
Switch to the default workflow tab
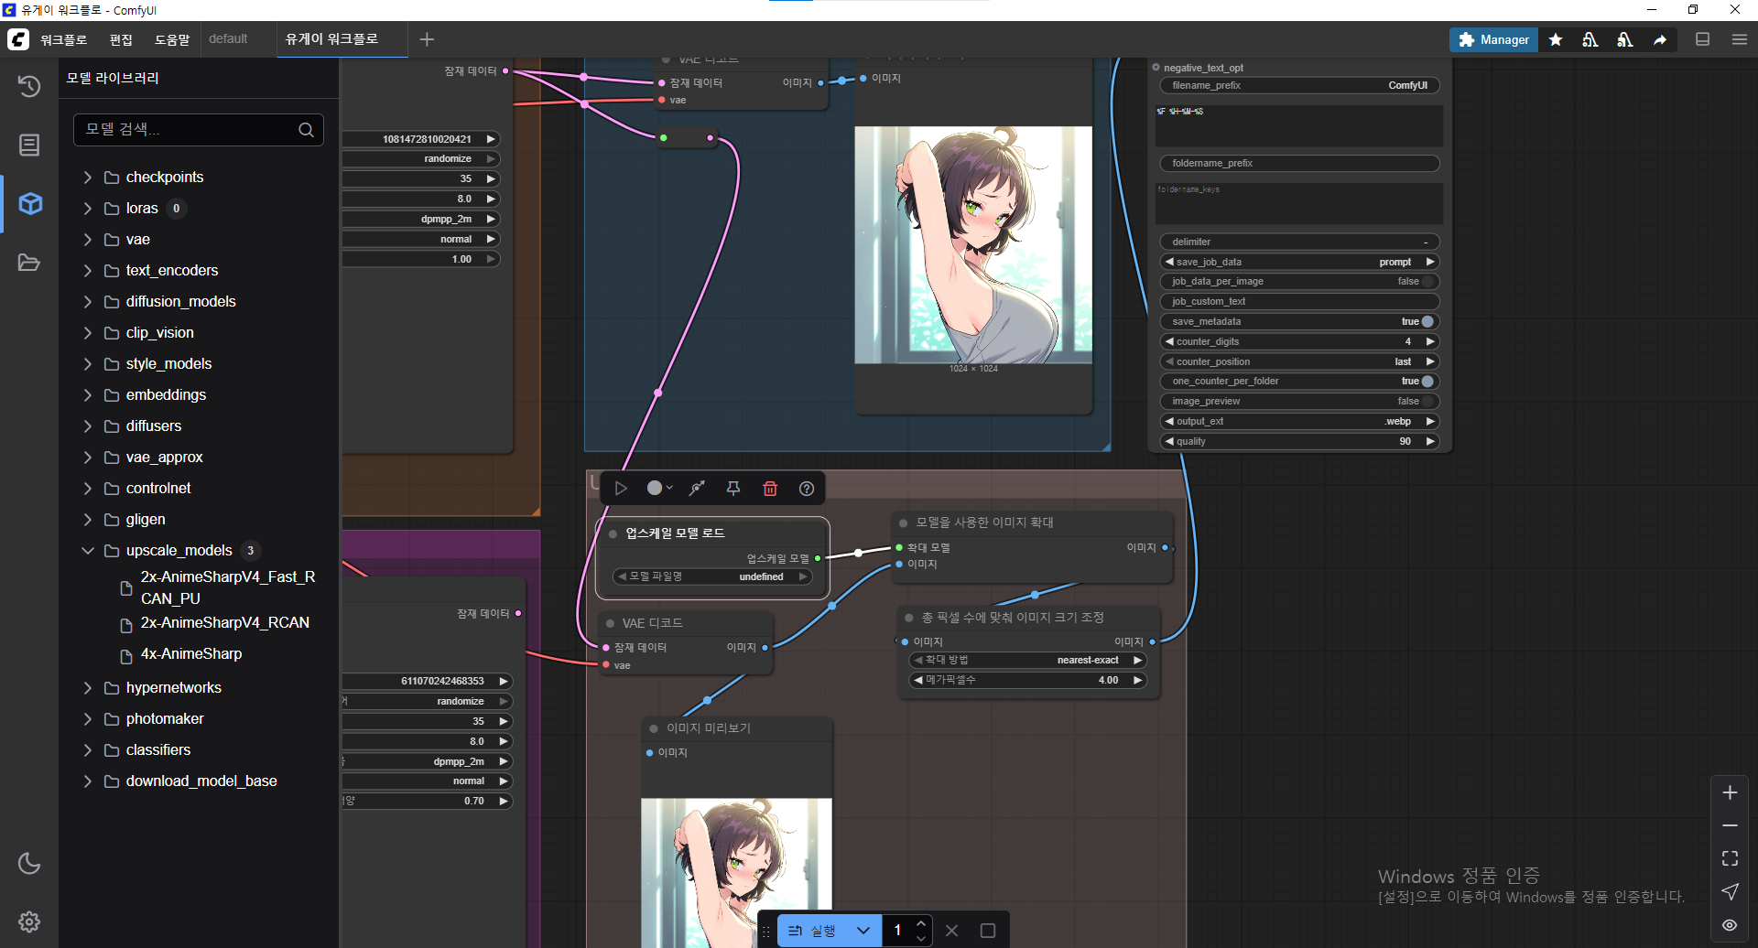click(x=228, y=39)
